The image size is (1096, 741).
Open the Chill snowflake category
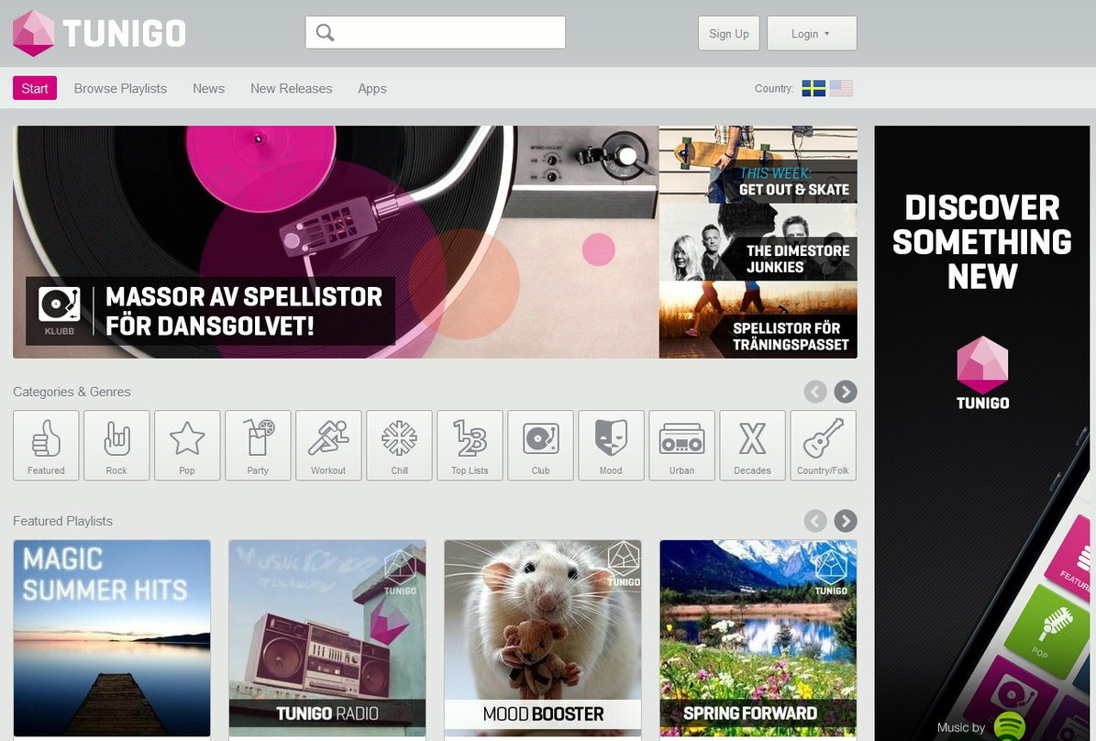[399, 446]
